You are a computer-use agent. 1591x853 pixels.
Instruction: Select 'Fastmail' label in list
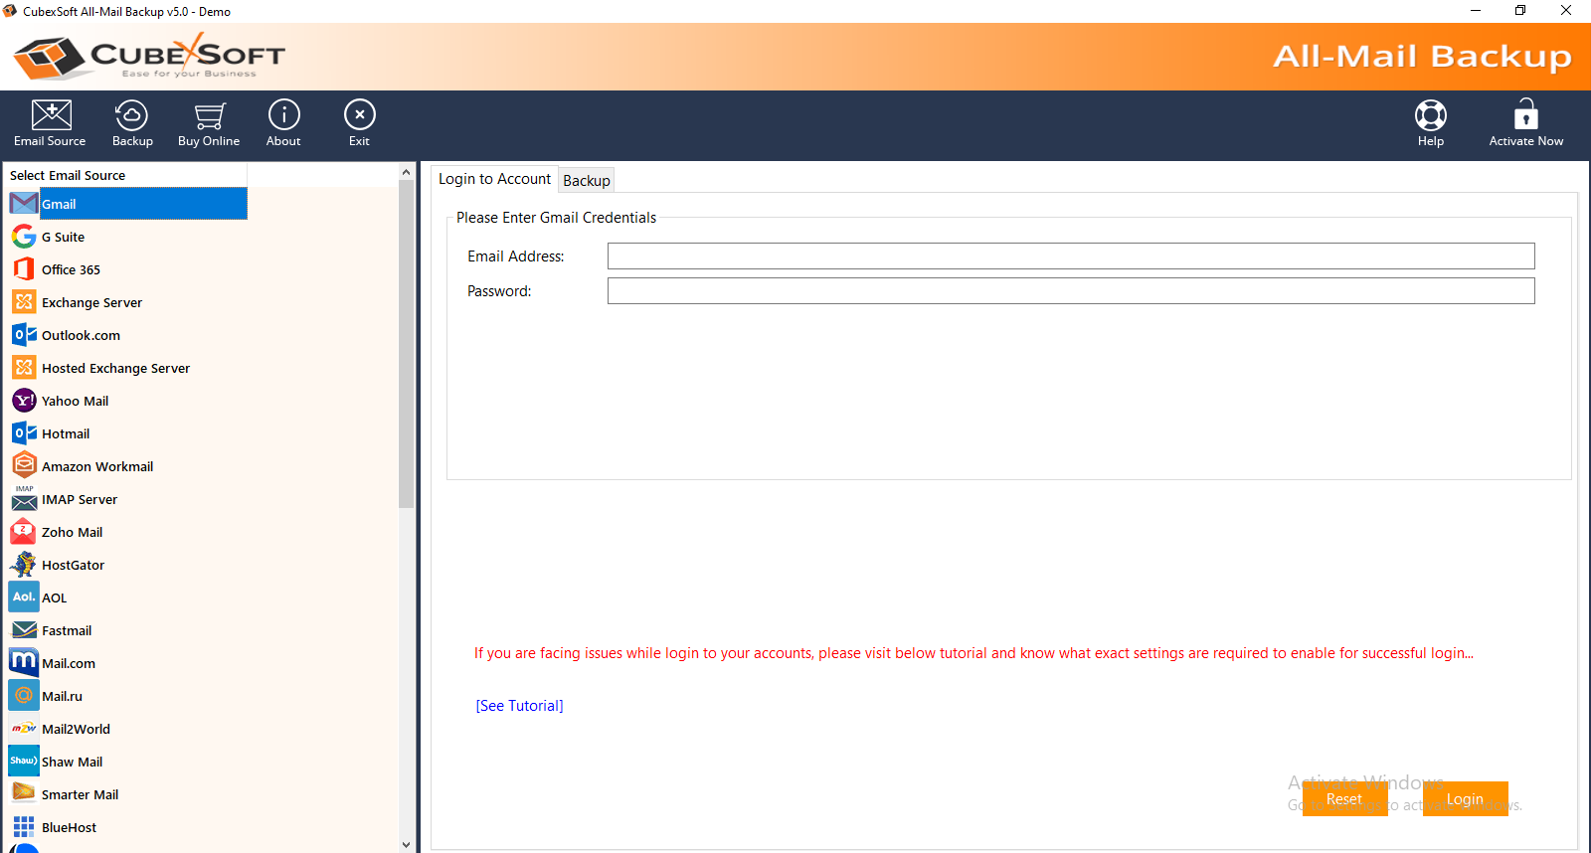tap(67, 631)
